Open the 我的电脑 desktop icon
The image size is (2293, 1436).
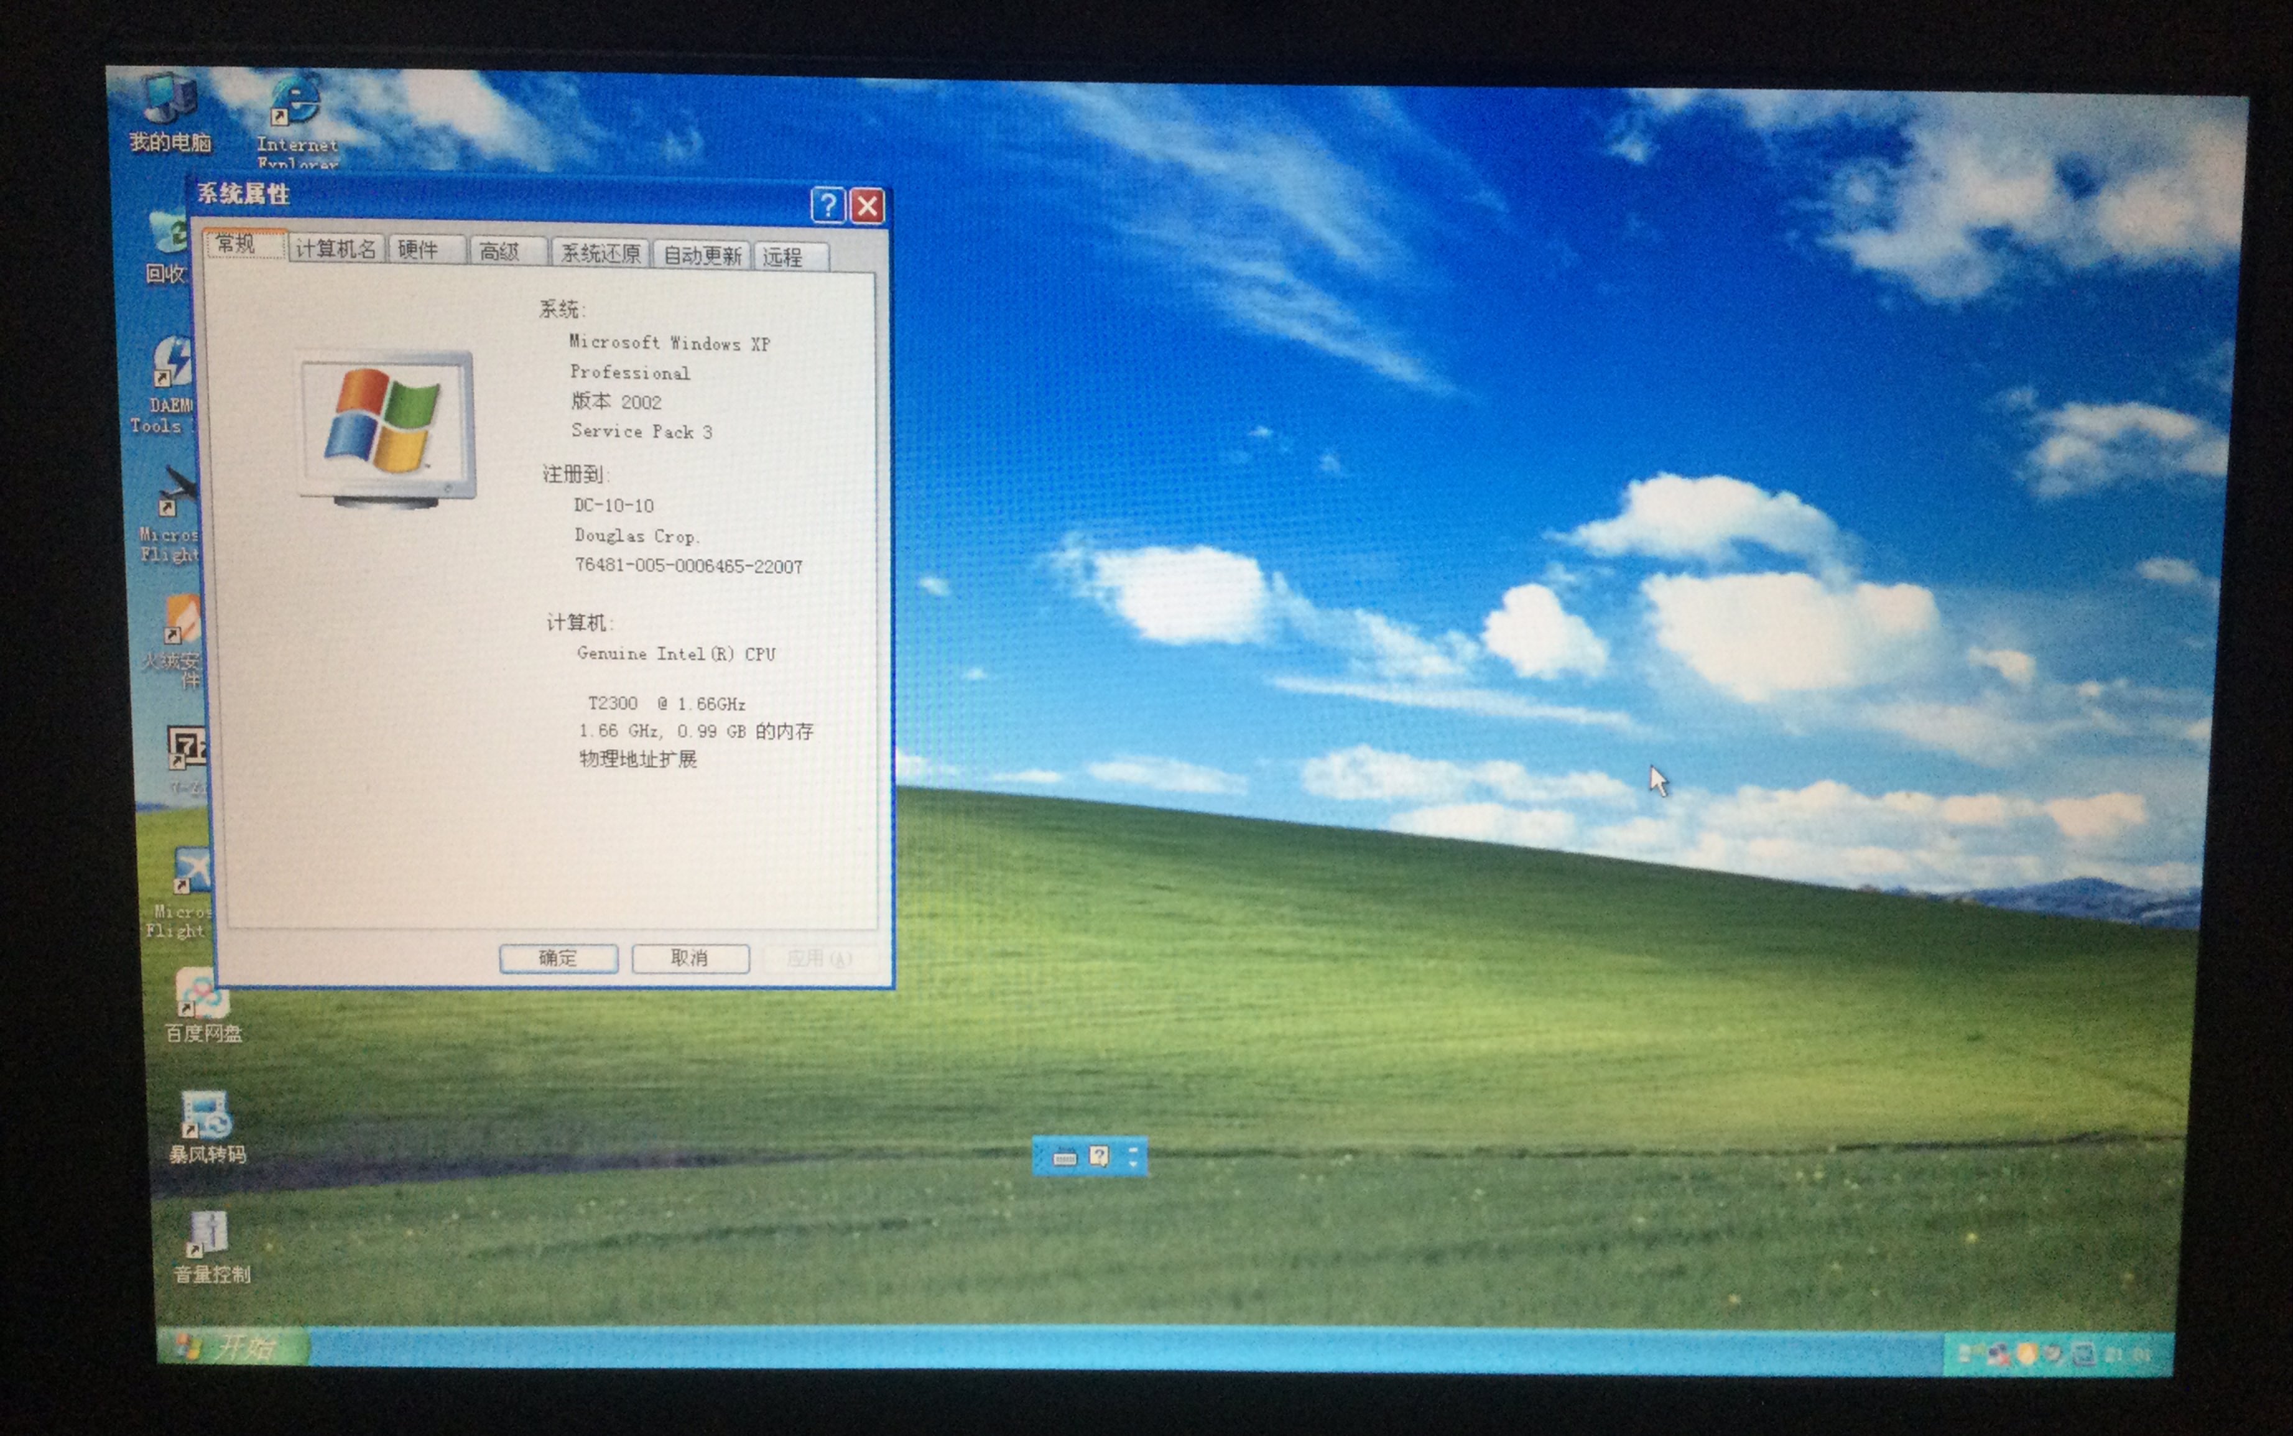tap(171, 114)
